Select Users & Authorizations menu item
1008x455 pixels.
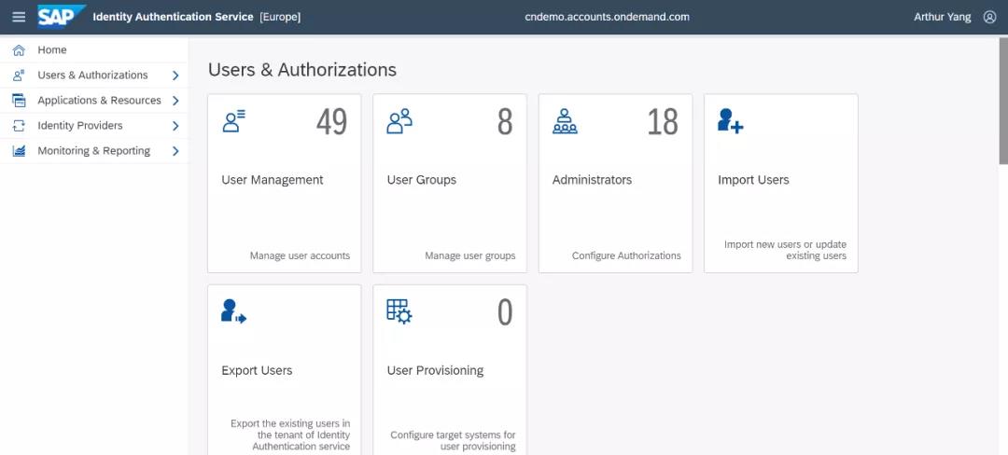click(94, 76)
